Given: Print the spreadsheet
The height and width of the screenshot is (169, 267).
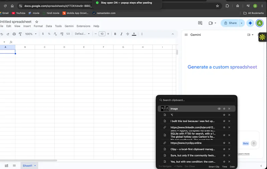Looking at the screenshot, I should (14, 34).
